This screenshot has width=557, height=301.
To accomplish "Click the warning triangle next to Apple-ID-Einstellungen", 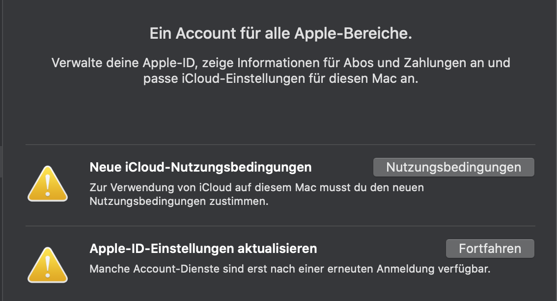I will [47, 265].
